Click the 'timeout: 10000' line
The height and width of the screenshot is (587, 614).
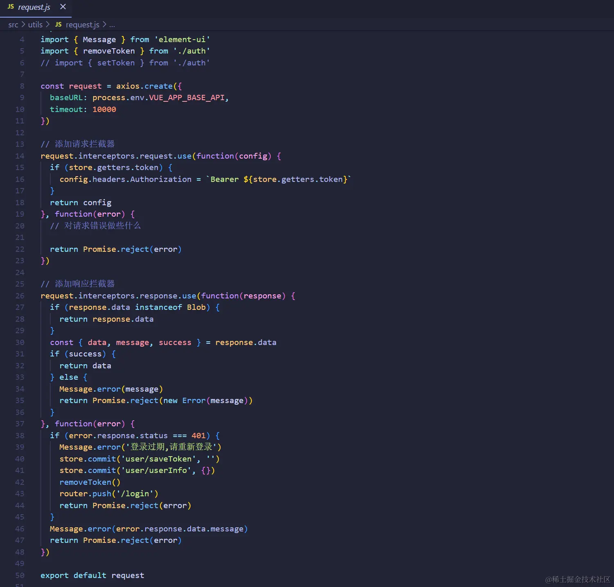click(x=83, y=110)
